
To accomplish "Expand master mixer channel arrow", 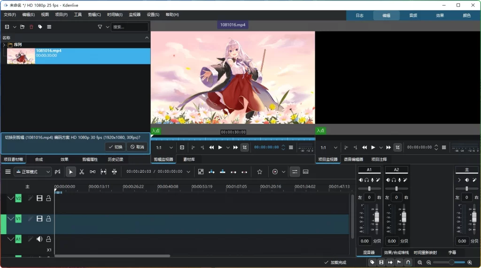I will point(459,180).
